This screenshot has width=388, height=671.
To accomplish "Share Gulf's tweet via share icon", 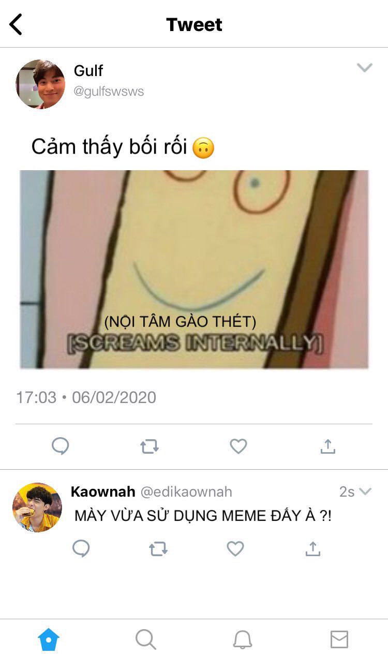I will coord(328,446).
